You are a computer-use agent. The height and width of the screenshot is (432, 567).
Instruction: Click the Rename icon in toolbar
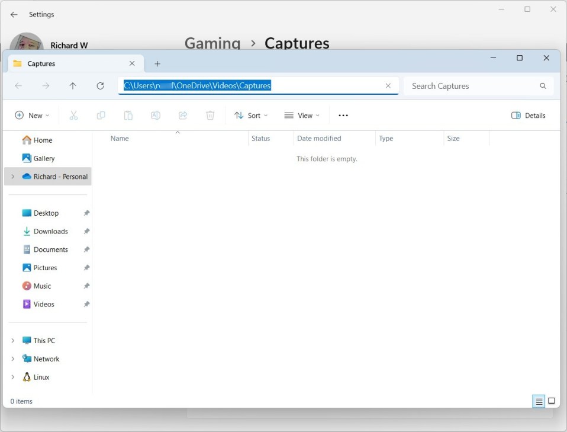pyautogui.click(x=156, y=116)
